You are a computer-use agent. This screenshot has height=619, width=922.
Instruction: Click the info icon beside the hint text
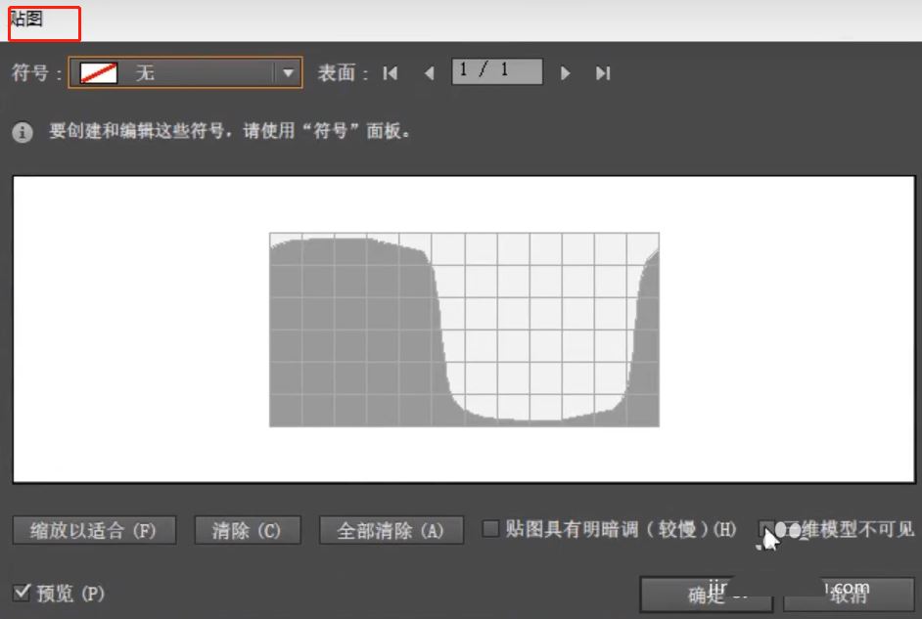click(x=22, y=134)
